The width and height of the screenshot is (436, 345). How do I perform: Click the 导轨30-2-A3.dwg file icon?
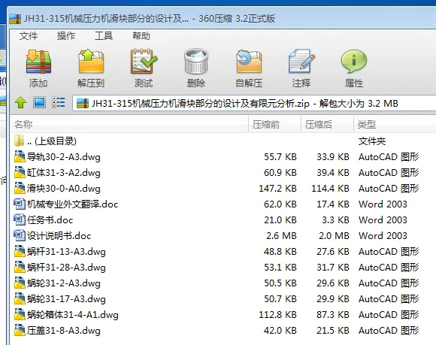[20, 156]
